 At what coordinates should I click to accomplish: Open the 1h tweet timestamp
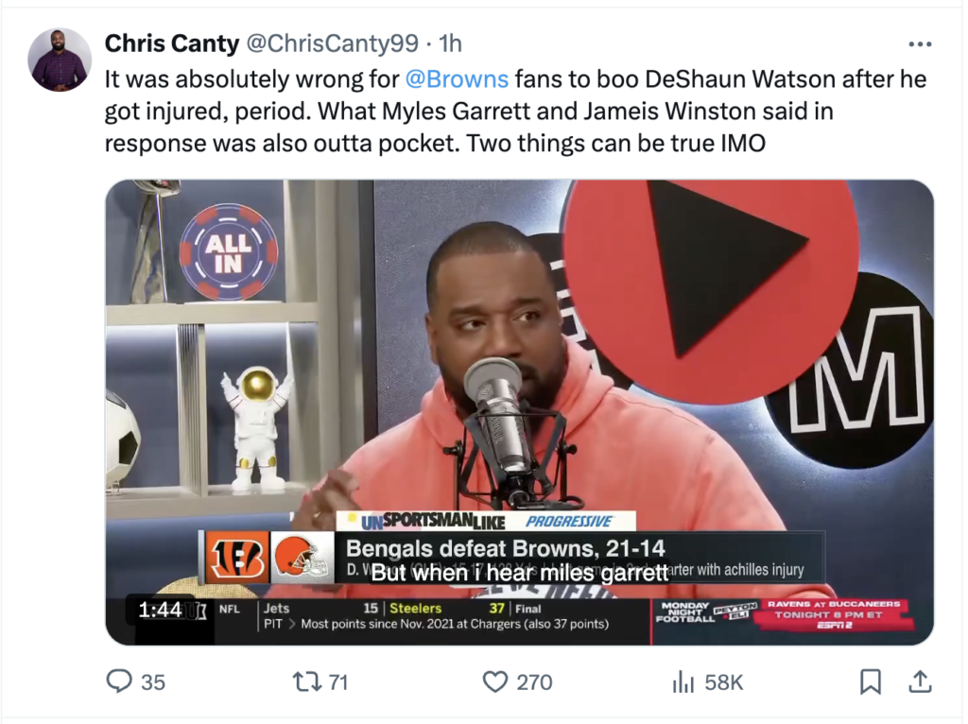[450, 43]
